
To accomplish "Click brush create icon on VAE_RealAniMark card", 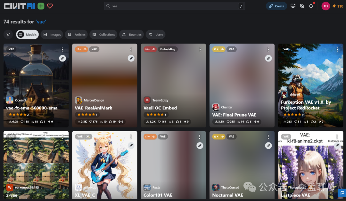I will [x=131, y=58].
